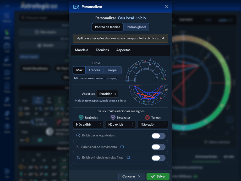
Task: Click the text "Mais exato o aspecto, mais grossa a linha"
Action: pyautogui.click(x=100, y=101)
